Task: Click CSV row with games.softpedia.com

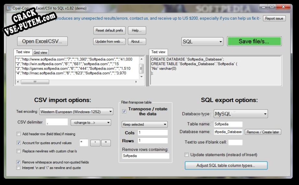Action: tap(73, 68)
